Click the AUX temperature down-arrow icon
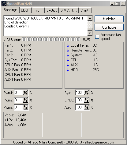Viewport: 127px width, 145px height. click(68, 65)
